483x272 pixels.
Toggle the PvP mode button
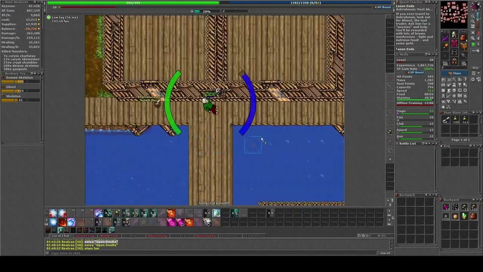pyautogui.click(x=475, y=50)
